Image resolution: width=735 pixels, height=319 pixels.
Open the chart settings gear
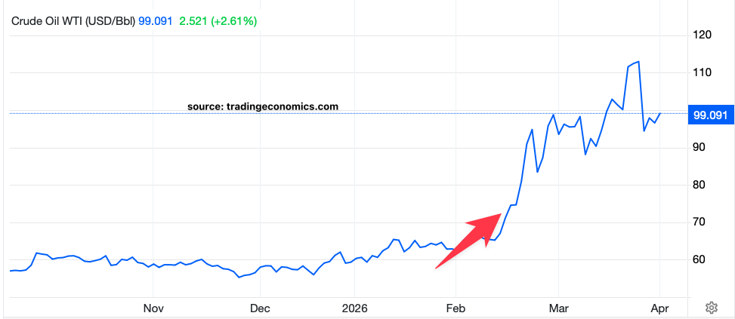(x=711, y=308)
